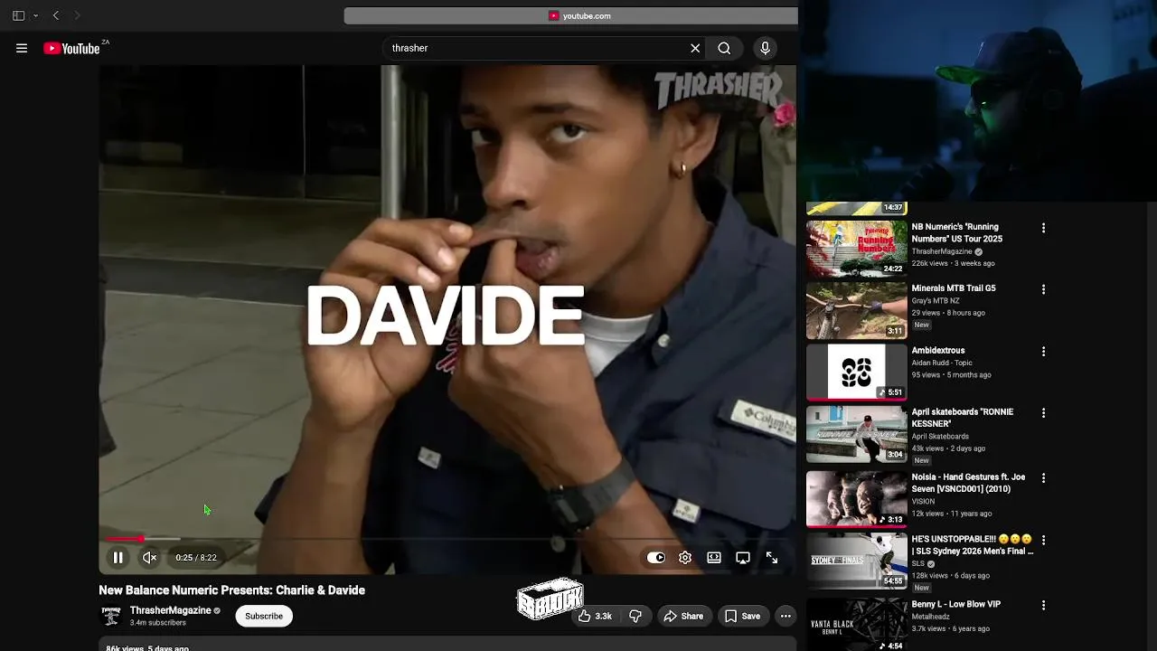Click the 'Gray's MTB NZ' channel name

pyautogui.click(x=936, y=301)
